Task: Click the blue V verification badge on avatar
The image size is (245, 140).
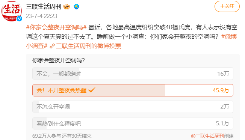Action: click(x=20, y=18)
